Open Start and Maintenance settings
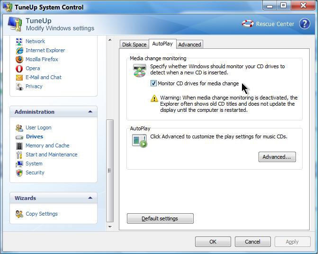This screenshot has height=254, width=322. (51, 155)
